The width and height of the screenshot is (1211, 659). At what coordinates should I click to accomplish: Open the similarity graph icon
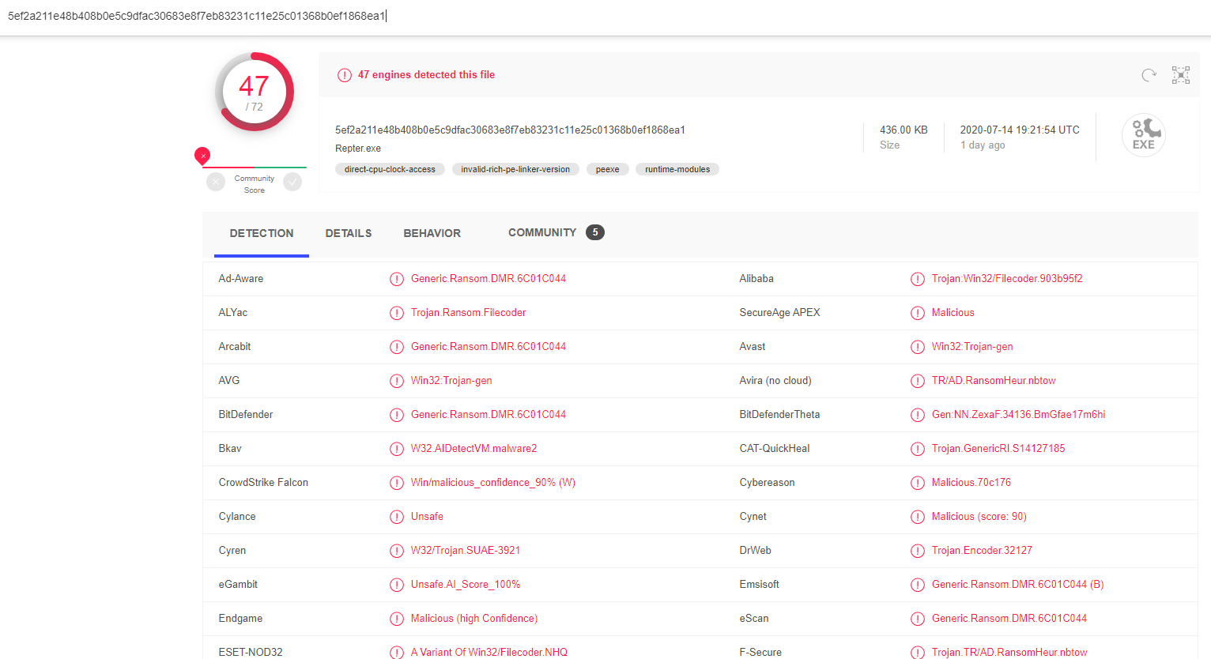[x=1180, y=75]
